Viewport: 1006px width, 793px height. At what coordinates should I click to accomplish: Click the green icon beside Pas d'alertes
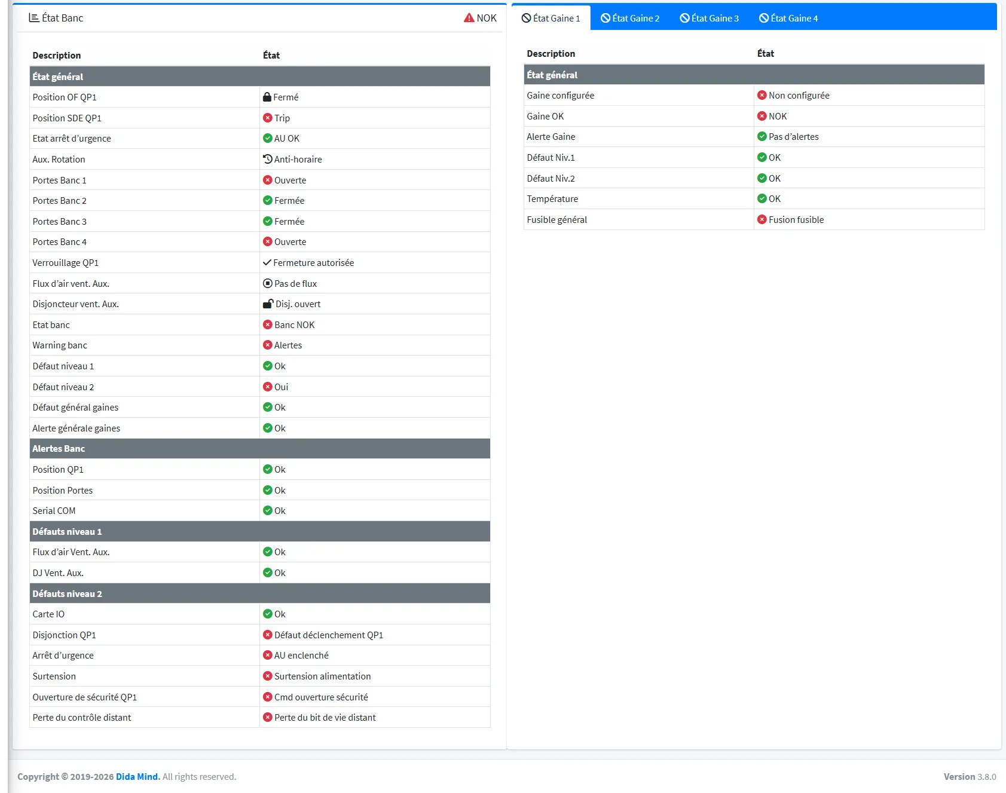tap(762, 136)
